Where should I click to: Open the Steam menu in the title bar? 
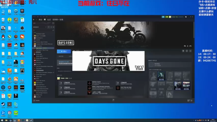click(x=34, y=17)
